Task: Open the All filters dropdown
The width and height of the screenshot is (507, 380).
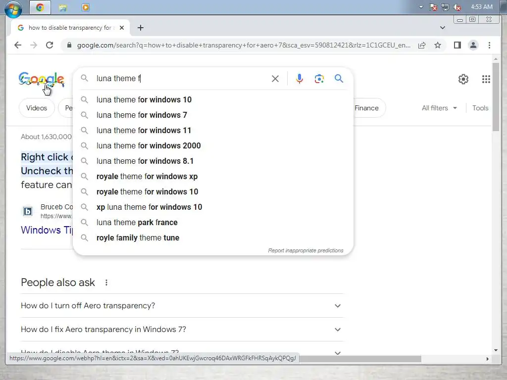Action: click(x=439, y=108)
